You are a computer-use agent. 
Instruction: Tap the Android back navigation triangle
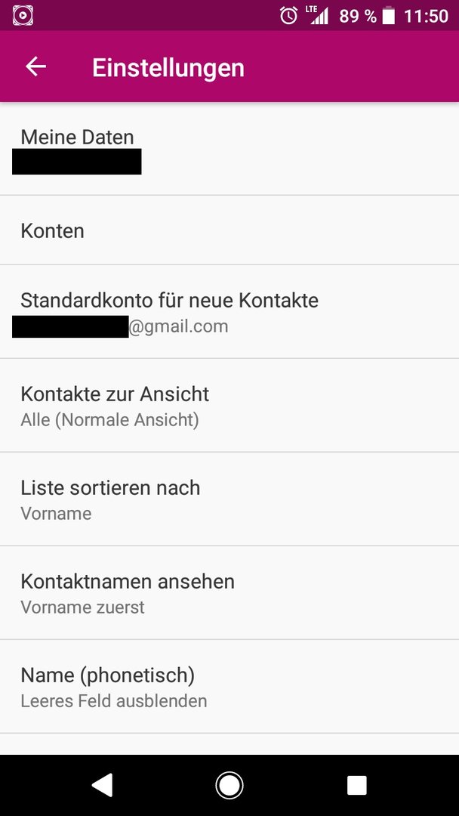tap(103, 785)
